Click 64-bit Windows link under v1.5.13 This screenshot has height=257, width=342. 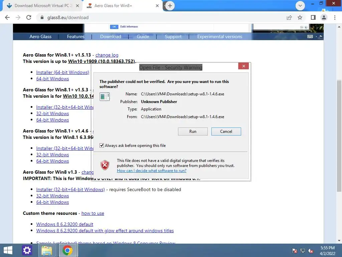point(52,79)
